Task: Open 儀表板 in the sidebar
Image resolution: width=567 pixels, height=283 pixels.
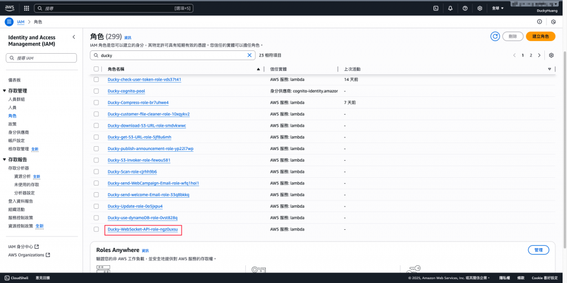Action: click(14, 80)
